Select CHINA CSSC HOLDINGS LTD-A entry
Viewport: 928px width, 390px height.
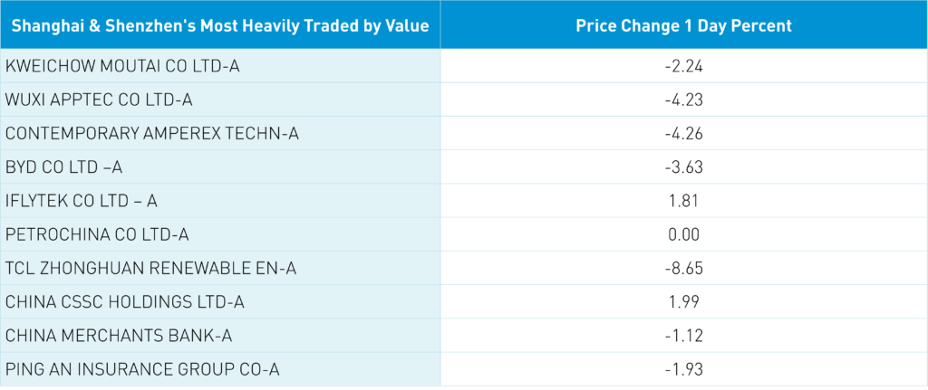(124, 301)
